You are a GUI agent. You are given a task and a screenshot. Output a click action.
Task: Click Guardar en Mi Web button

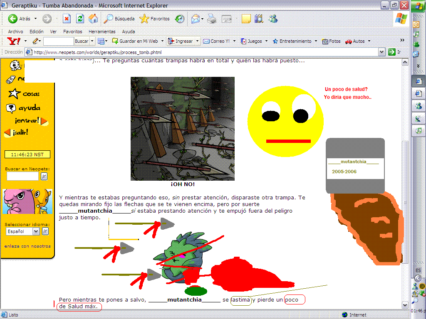pos(135,41)
